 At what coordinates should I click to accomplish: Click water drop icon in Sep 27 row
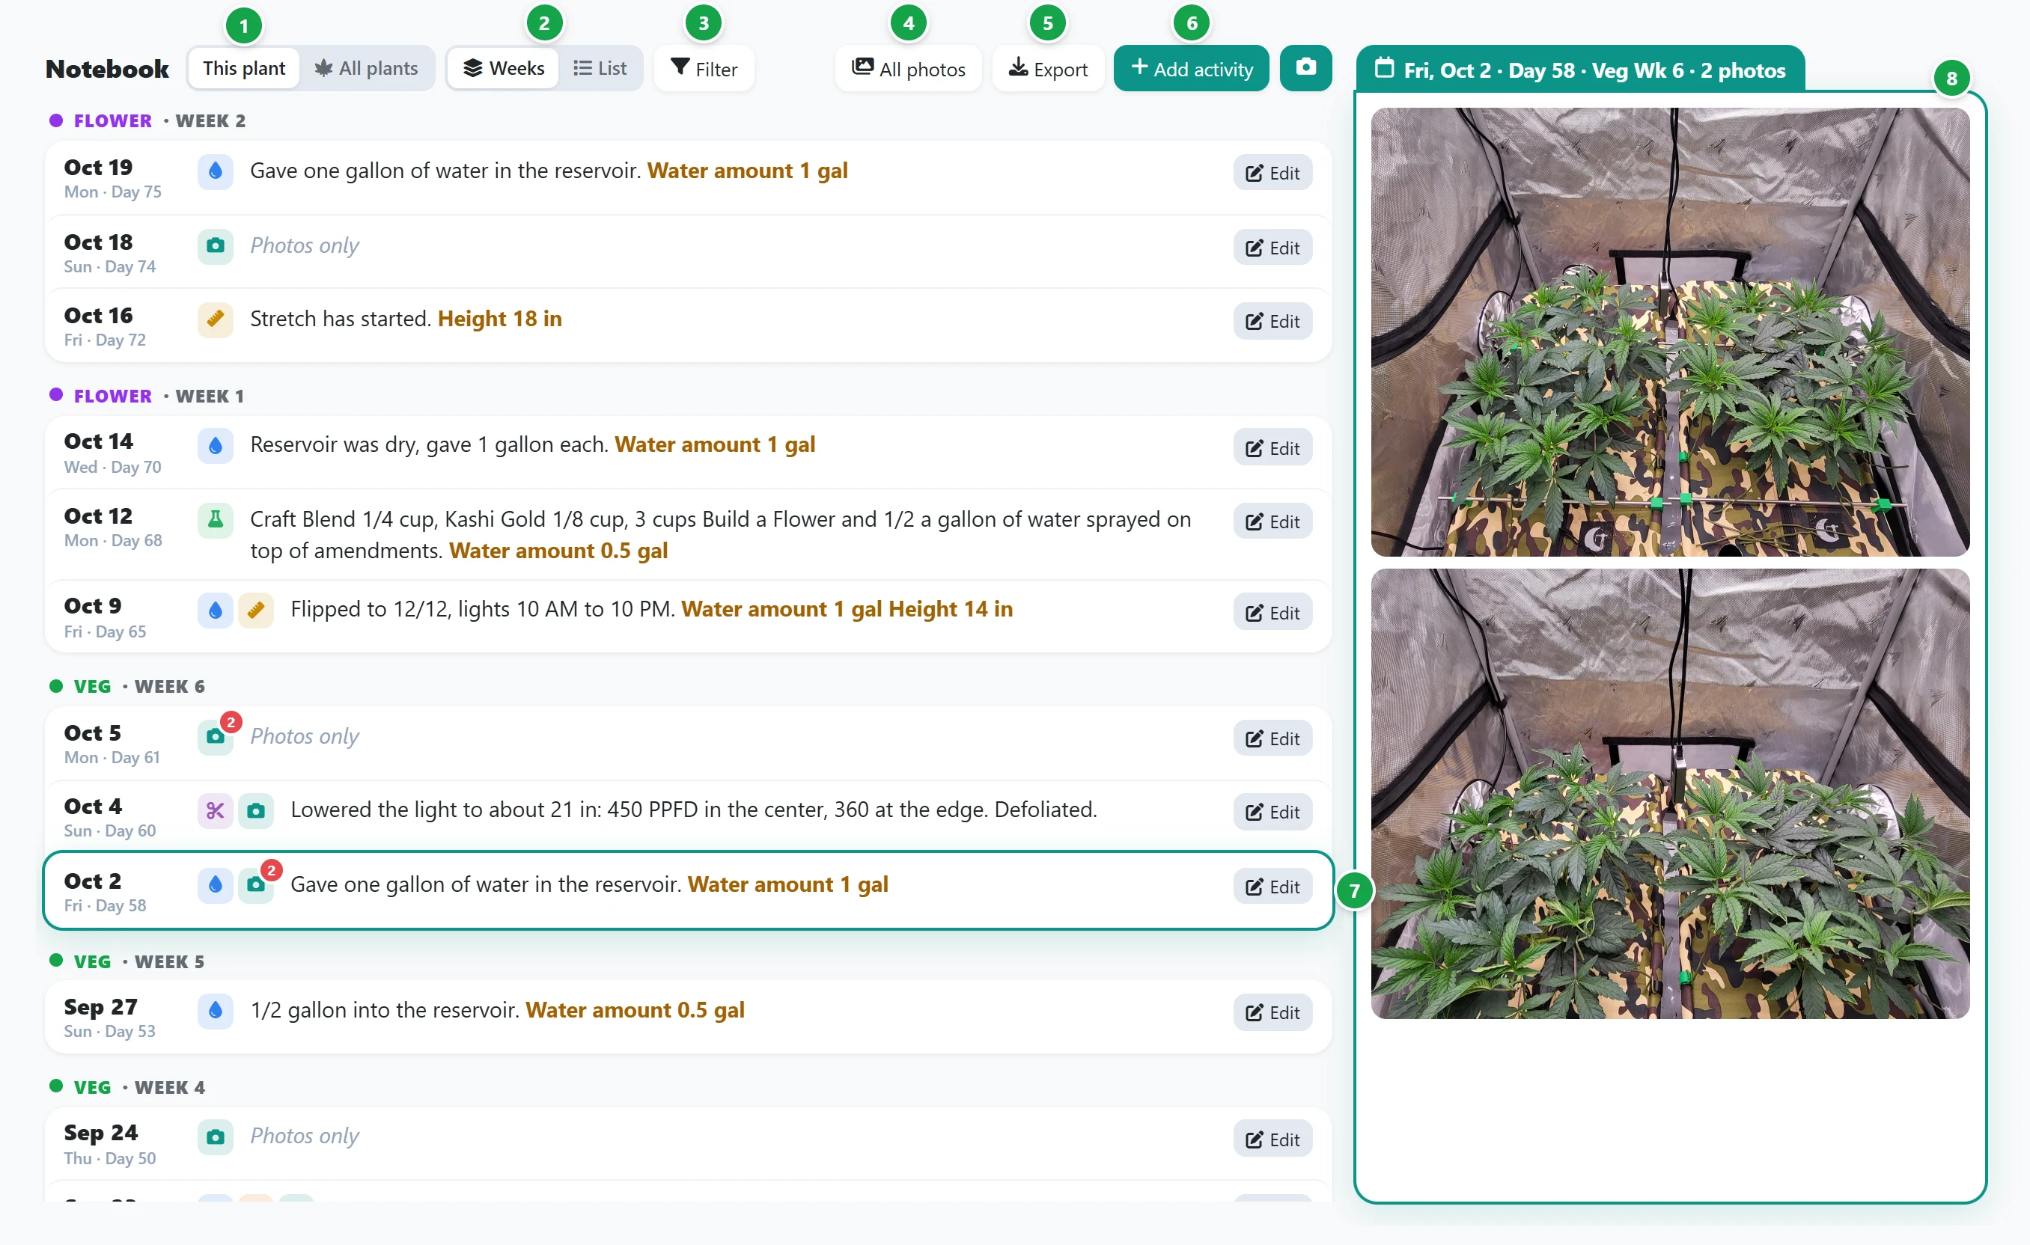point(215,1011)
